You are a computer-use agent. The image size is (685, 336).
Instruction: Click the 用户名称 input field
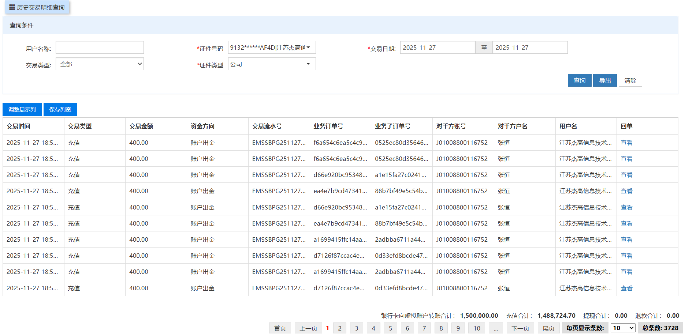coord(100,48)
